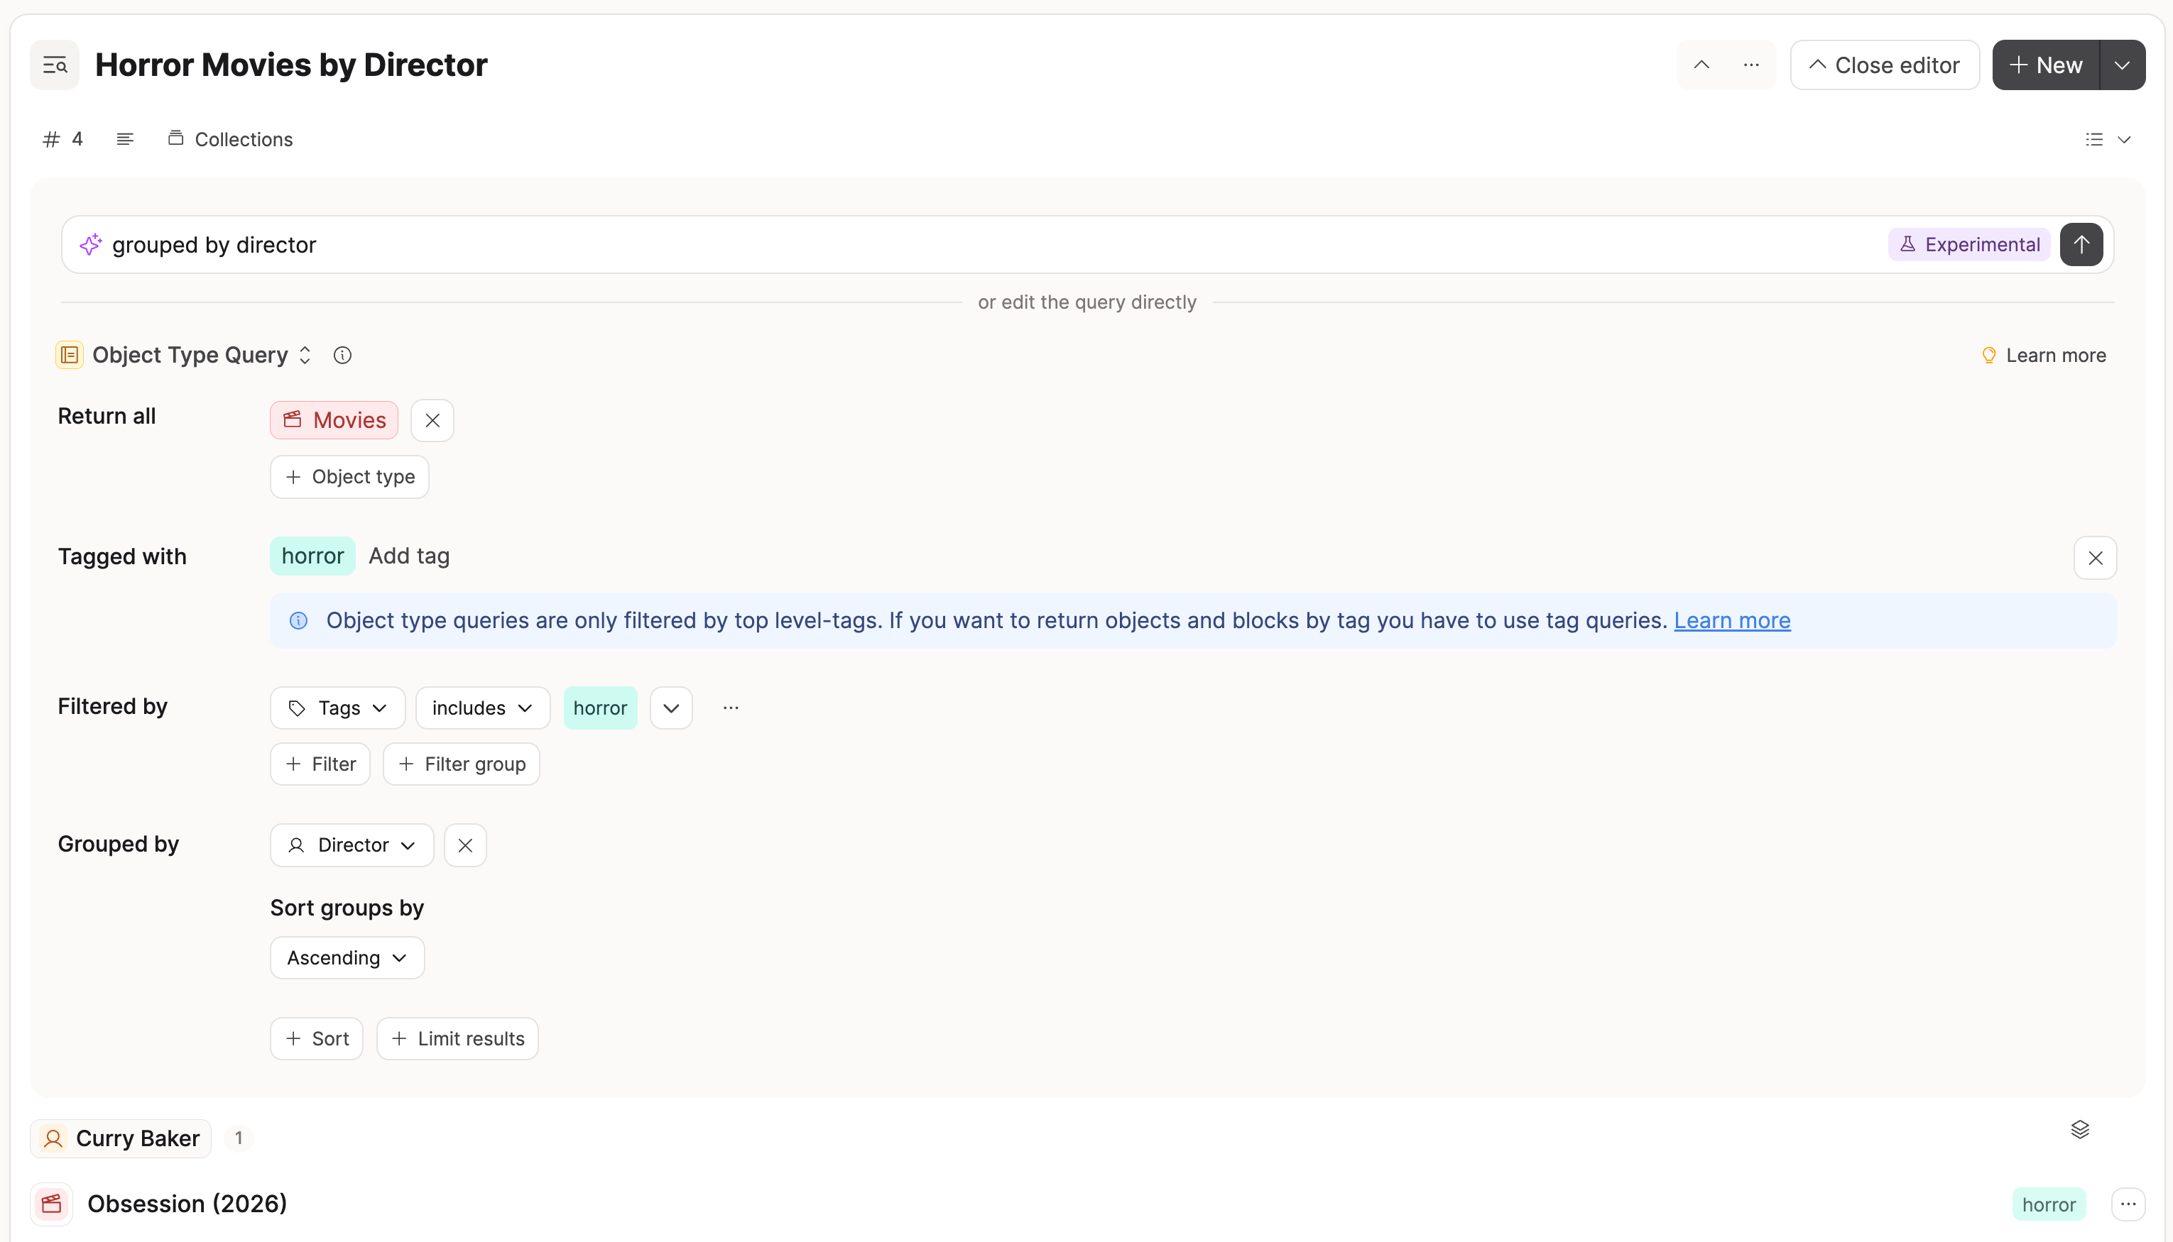This screenshot has height=1242, width=2173.
Task: Click the horror tag in Tagged with
Action: (x=312, y=556)
